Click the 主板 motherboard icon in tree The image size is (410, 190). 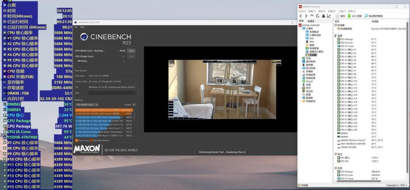303,58
